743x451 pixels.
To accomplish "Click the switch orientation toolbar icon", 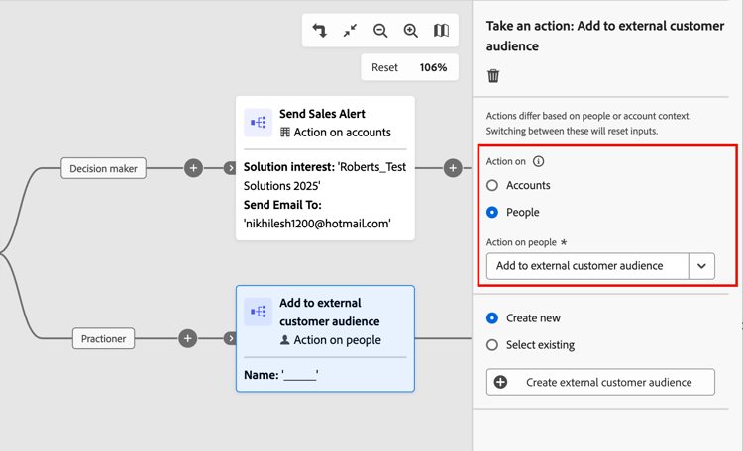I will pyautogui.click(x=320, y=31).
